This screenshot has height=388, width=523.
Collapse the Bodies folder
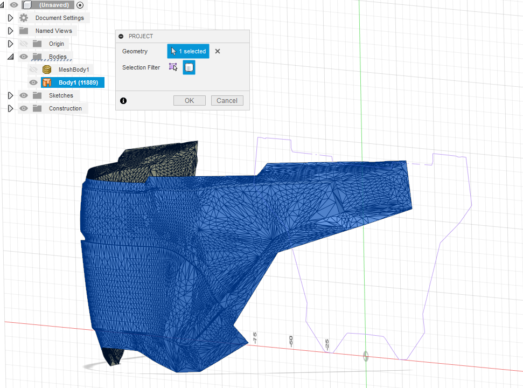coord(10,57)
